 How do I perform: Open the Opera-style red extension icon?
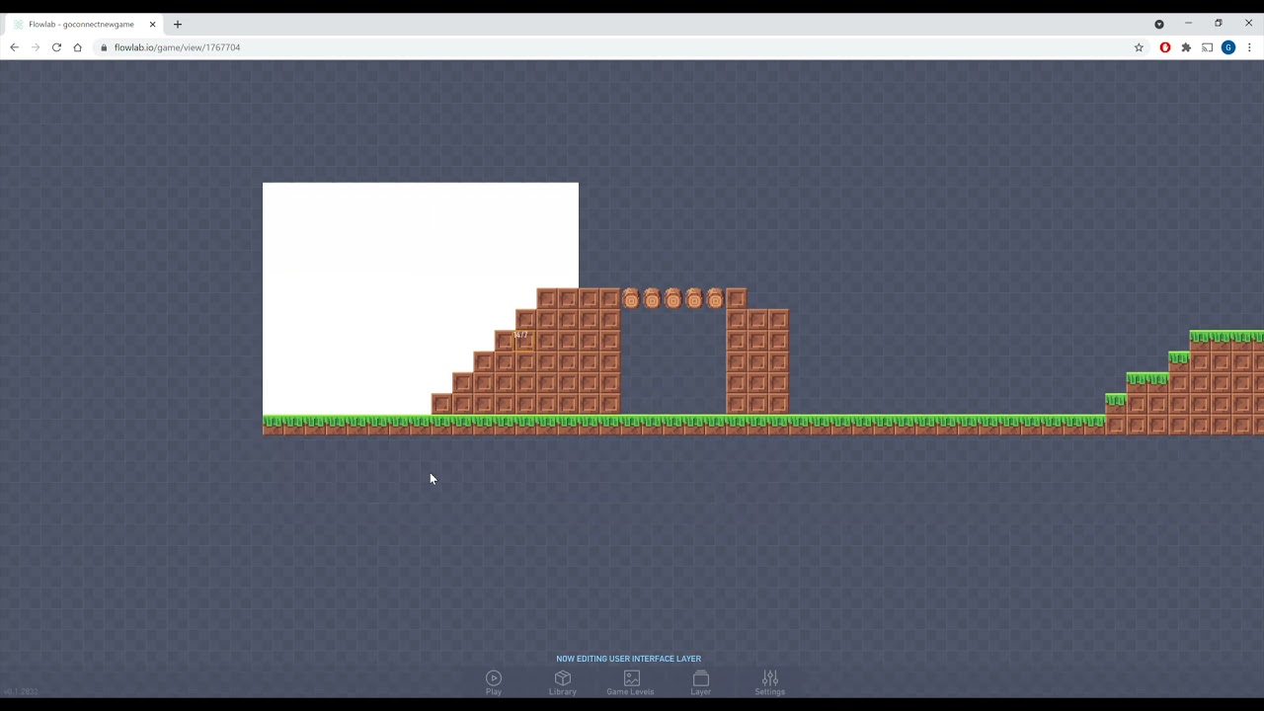point(1165,47)
